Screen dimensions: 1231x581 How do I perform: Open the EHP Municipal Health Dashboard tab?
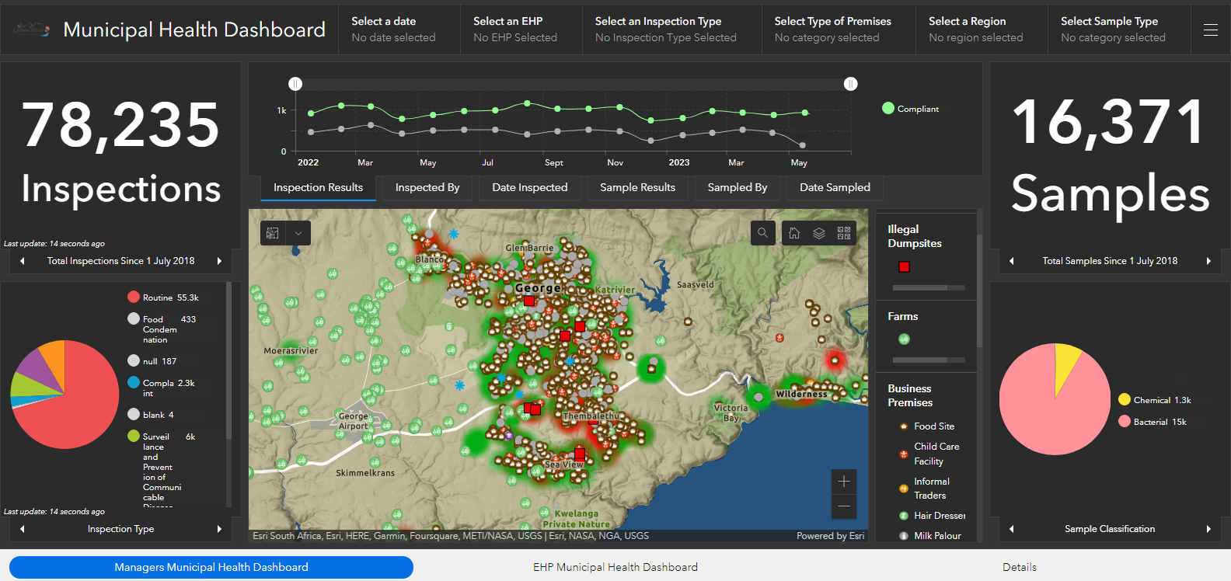click(615, 567)
